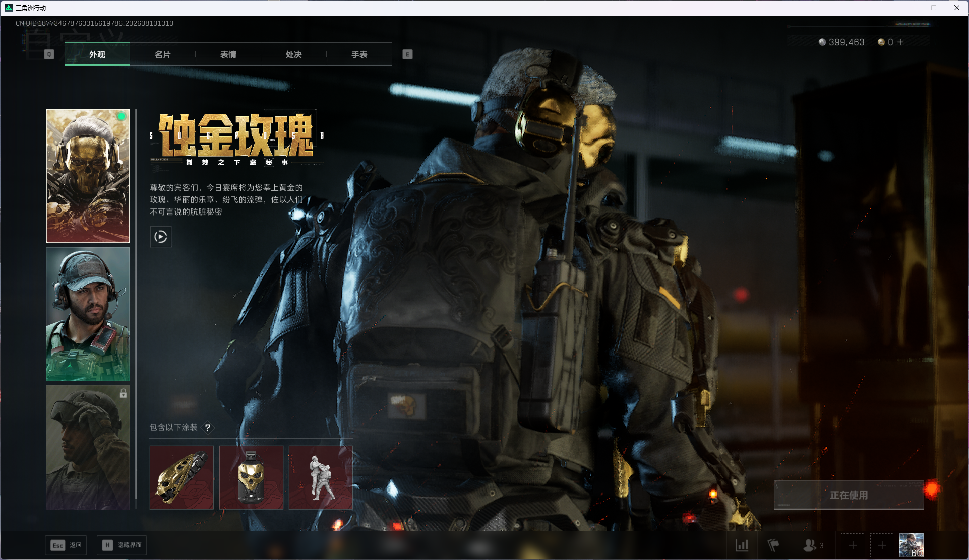Add premium currency with the plus icon
This screenshot has height=560, width=969.
pos(900,42)
